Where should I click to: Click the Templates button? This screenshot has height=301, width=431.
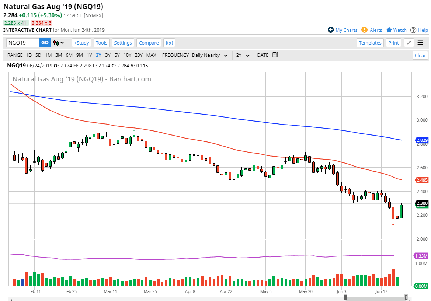[x=370, y=43]
